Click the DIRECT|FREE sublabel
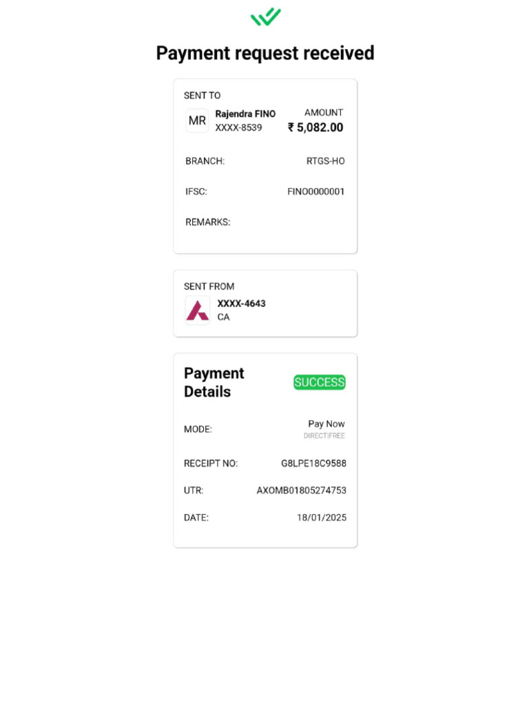 click(324, 436)
